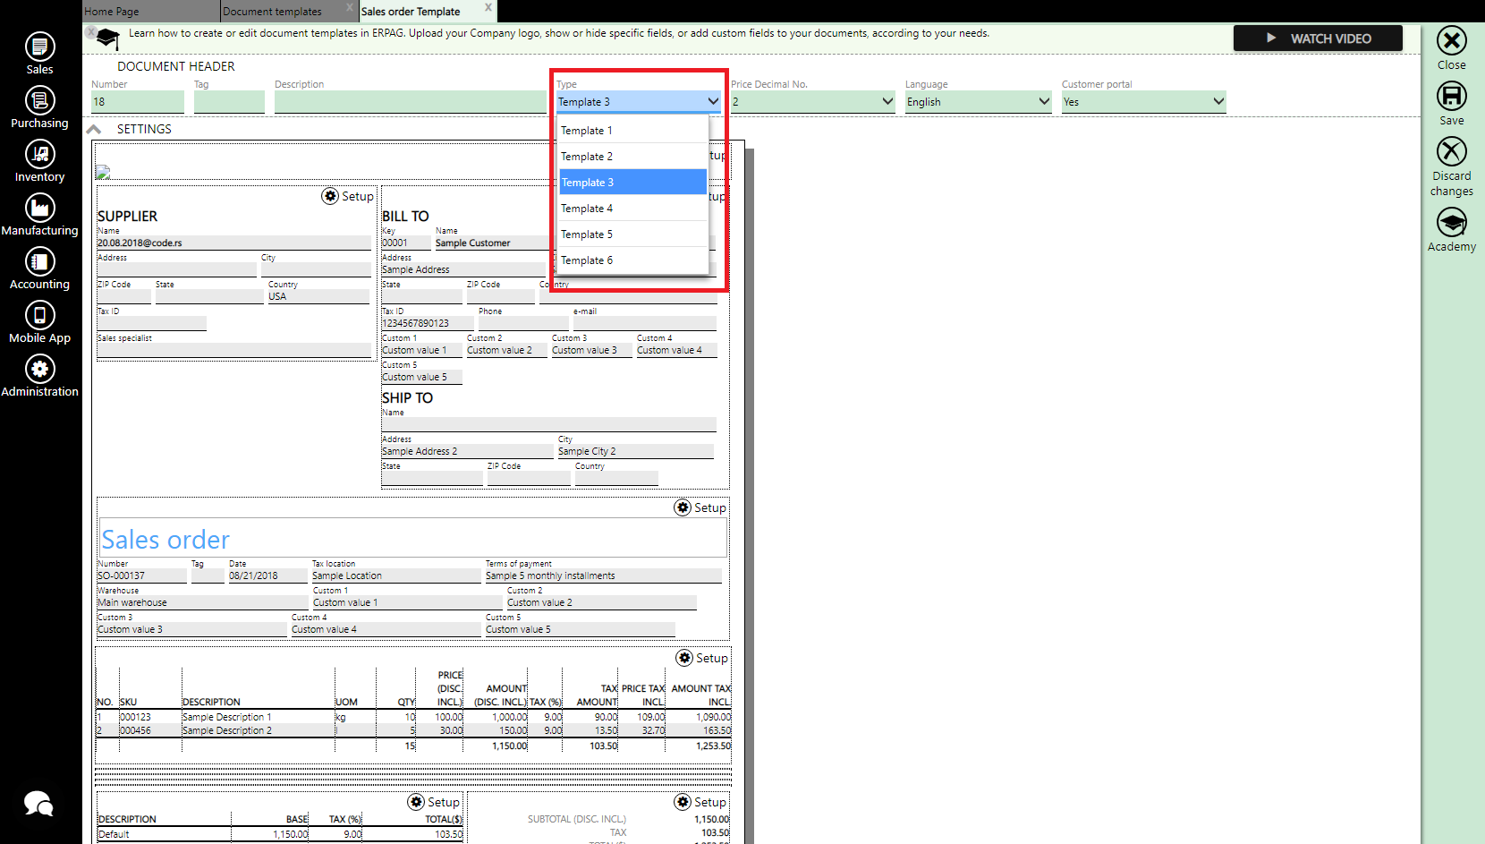Click order number SO-000137
This screenshot has width=1485, height=844.
click(x=121, y=575)
